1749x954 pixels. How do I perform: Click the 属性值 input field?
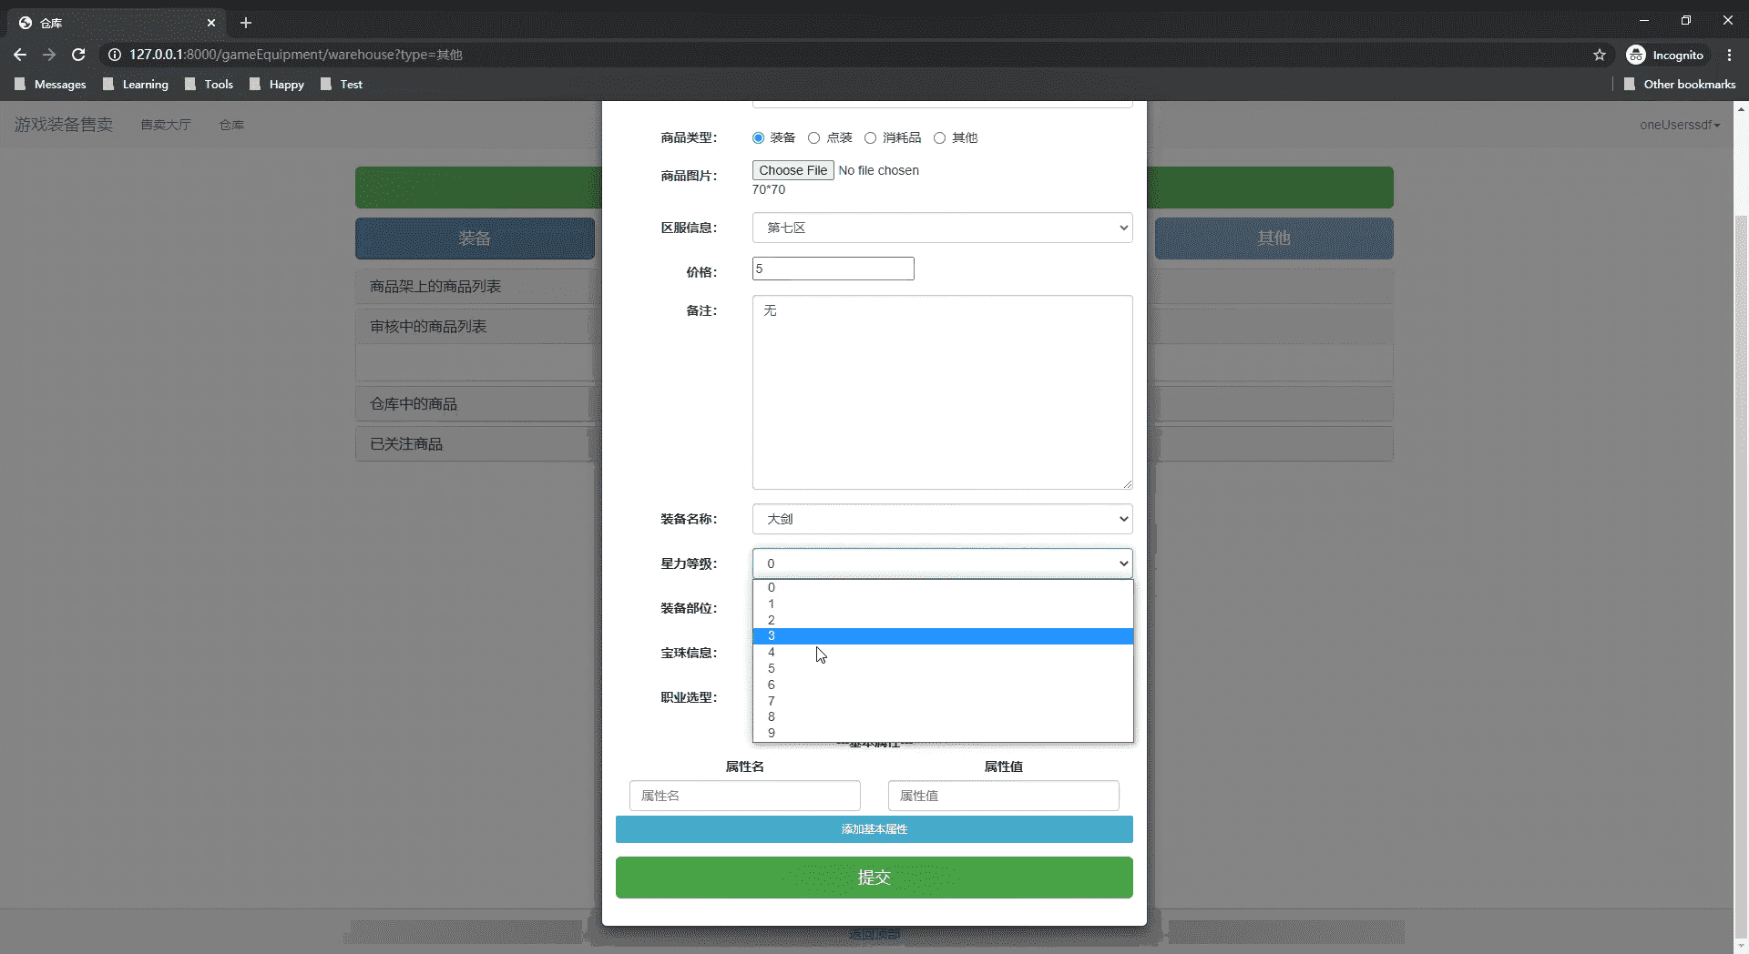click(x=1003, y=796)
